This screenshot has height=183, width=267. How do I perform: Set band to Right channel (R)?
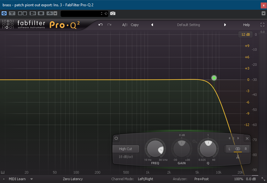[246, 149]
